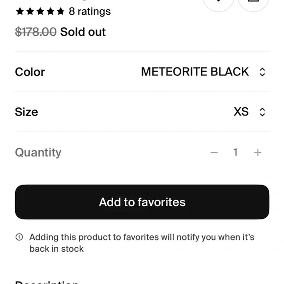Click the fifth rating star

tap(60, 11)
